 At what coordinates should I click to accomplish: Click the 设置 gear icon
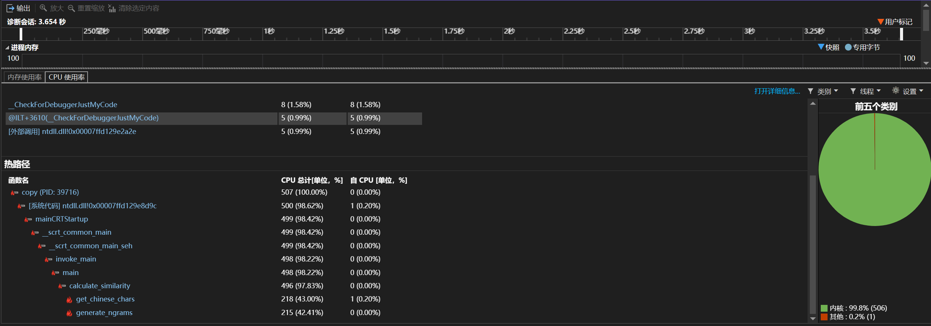tap(896, 90)
